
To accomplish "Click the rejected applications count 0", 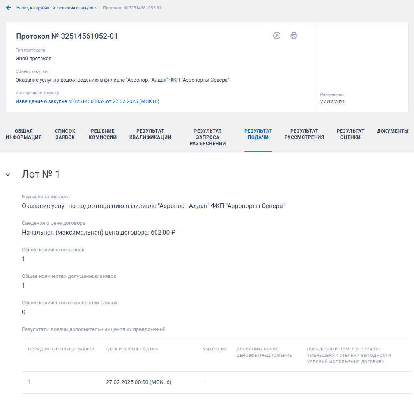I will [23, 312].
